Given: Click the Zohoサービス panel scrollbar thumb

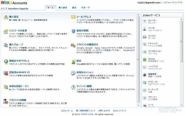Looking at the screenshot, I should (182, 42).
